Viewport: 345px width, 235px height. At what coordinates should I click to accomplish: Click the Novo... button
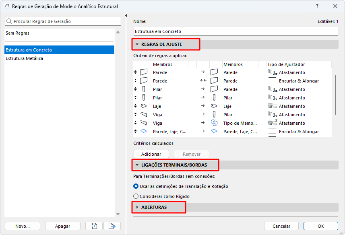tap(23, 226)
